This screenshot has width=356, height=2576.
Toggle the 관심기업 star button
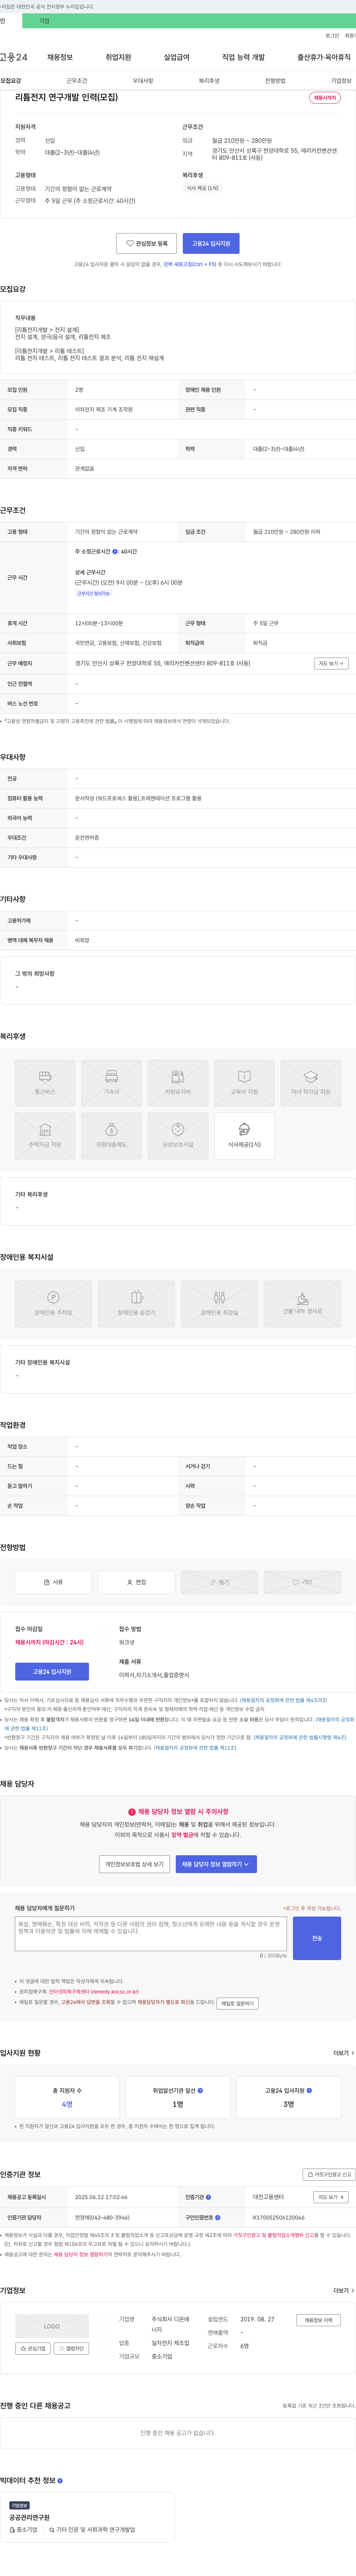pos(34,2348)
